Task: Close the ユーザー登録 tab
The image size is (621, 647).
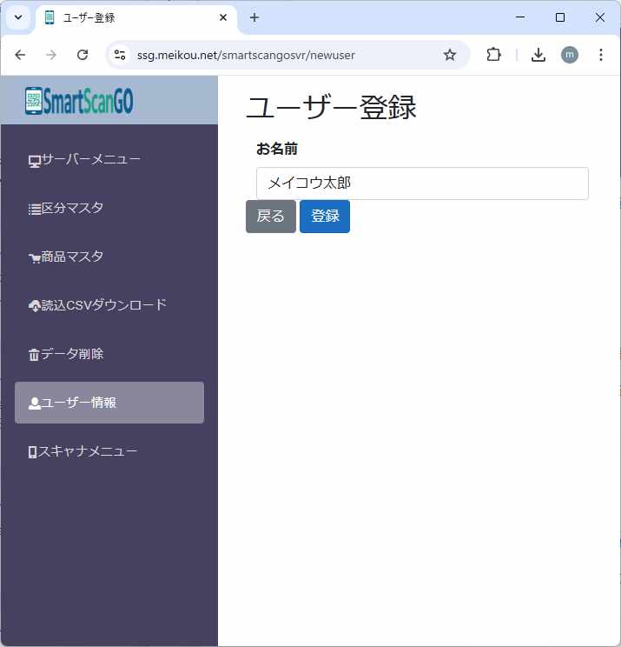Action: coord(223,17)
